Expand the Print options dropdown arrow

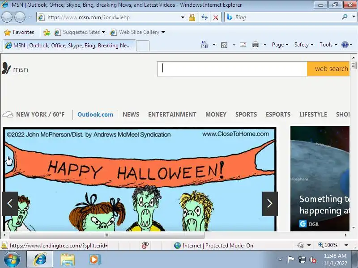[265, 45]
